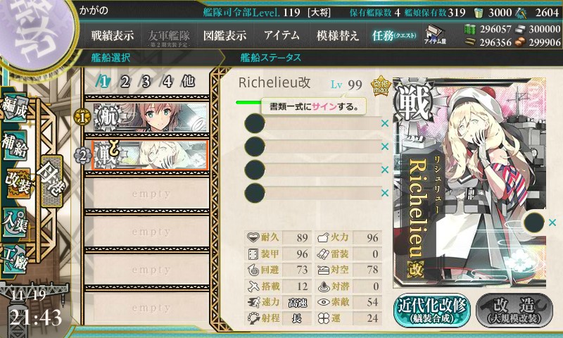Switch to fleet tab 2
The height and width of the screenshot is (338, 563).
(x=125, y=82)
